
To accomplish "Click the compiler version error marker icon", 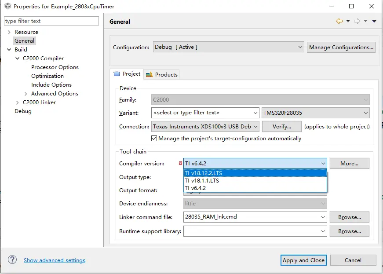I will 181,164.
